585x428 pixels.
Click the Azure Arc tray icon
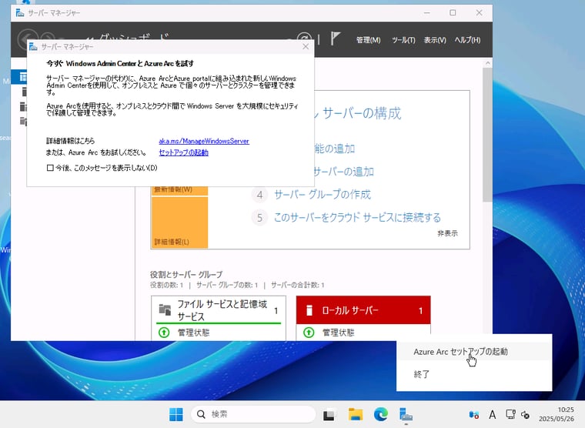(x=474, y=415)
